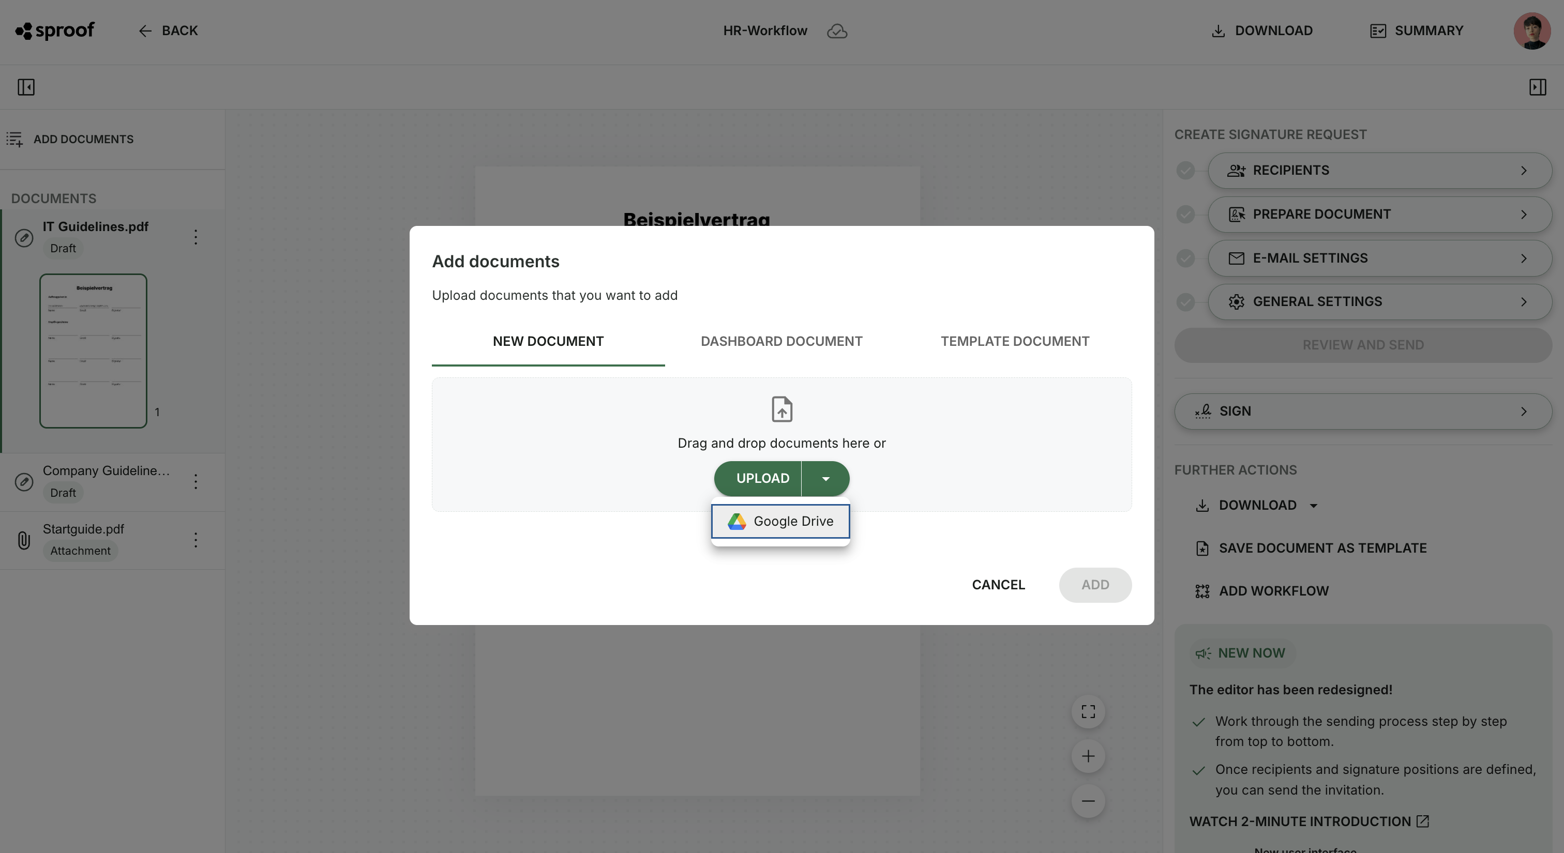Click the sproof logo
This screenshot has width=1564, height=853.
click(55, 31)
